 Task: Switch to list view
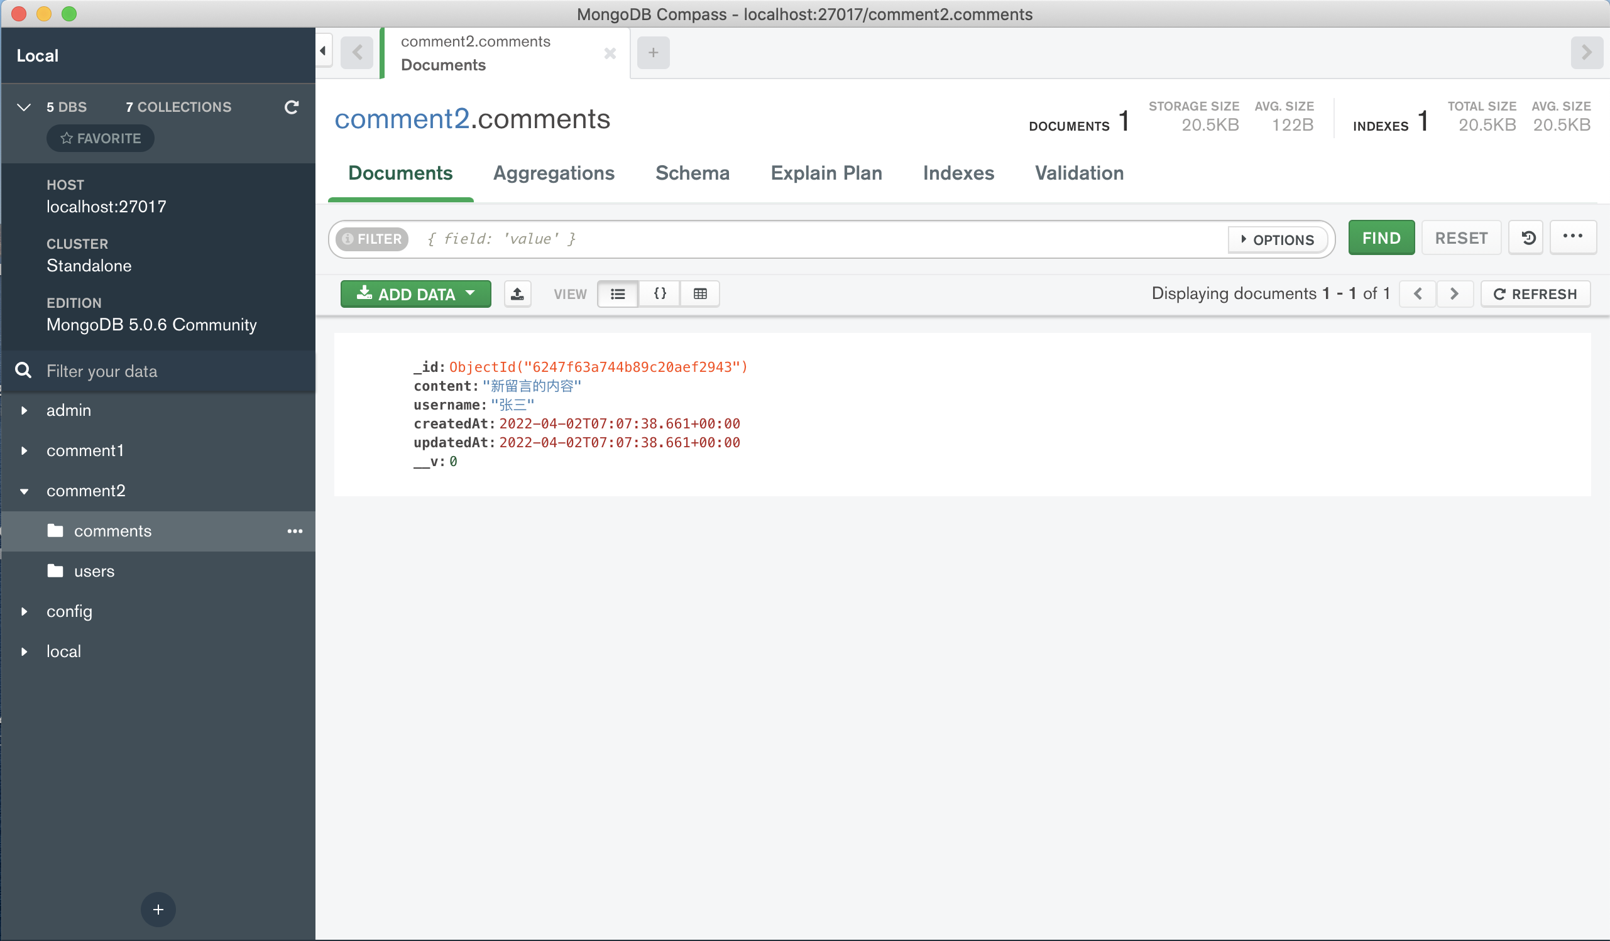click(x=618, y=294)
